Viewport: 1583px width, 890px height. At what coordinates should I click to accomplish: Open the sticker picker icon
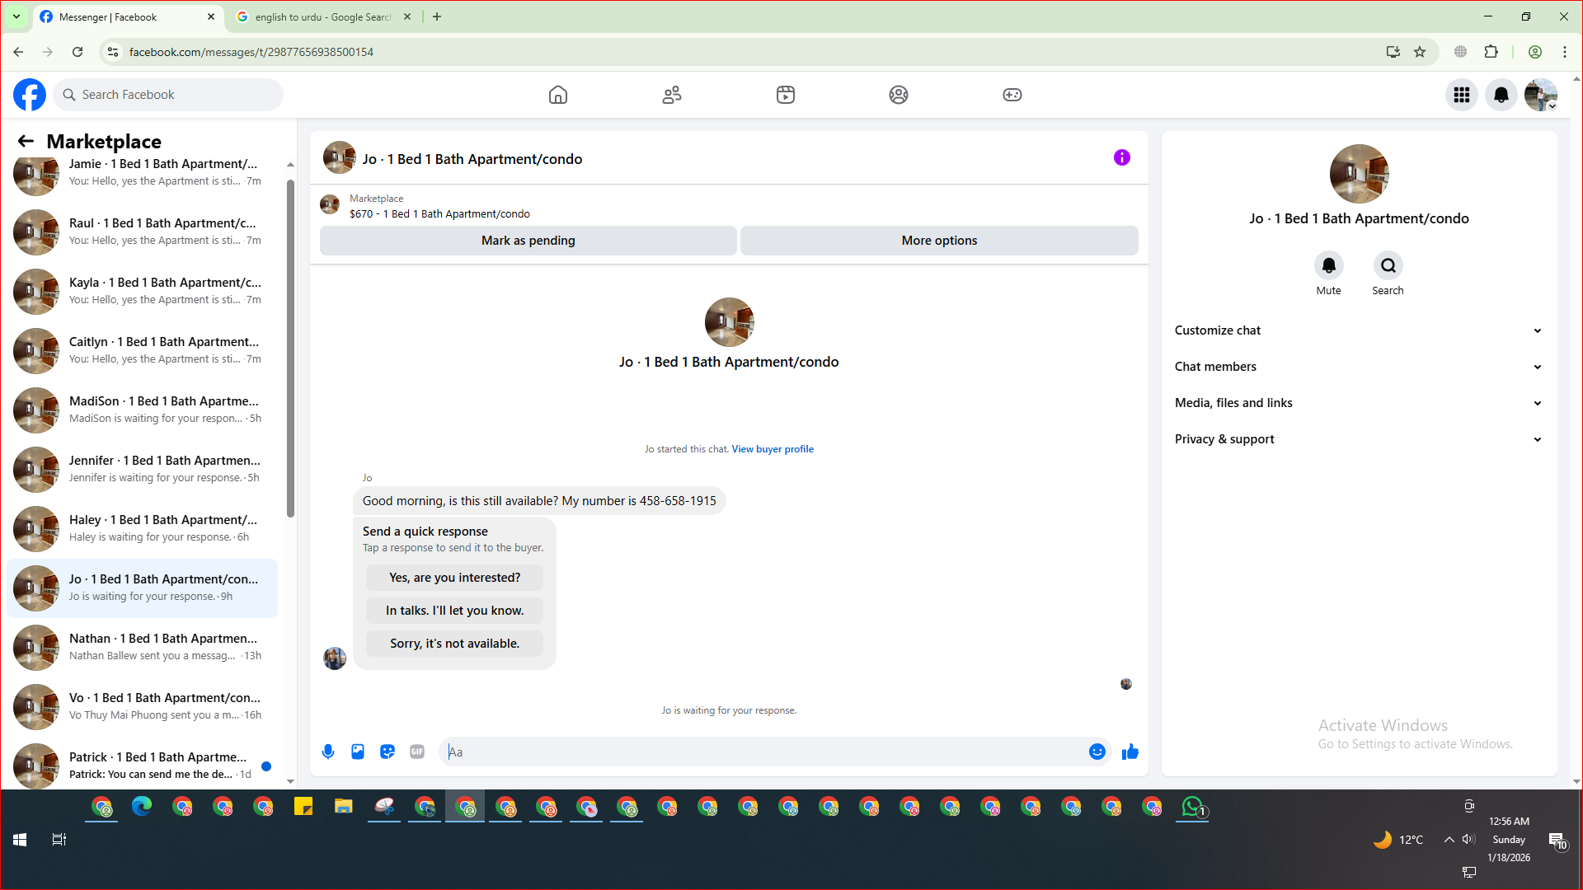[x=388, y=752]
